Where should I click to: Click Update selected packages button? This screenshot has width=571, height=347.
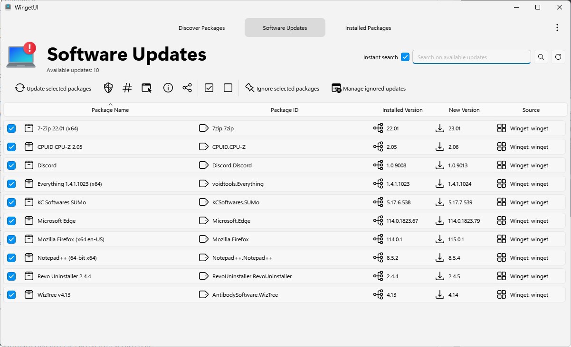pos(53,88)
